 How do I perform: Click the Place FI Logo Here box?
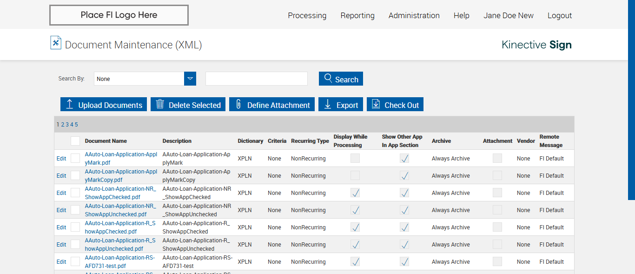[x=119, y=15]
